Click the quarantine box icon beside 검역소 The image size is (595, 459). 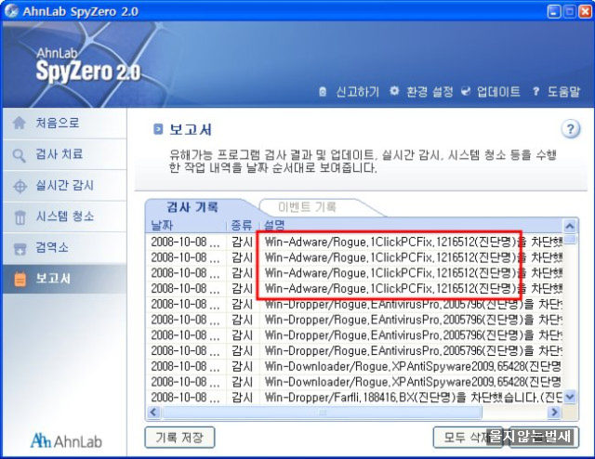[x=20, y=249]
